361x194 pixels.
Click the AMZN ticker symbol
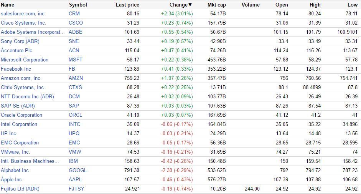(76, 78)
